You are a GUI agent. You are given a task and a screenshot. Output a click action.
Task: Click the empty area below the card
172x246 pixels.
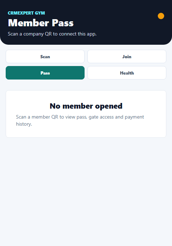pos(86,191)
